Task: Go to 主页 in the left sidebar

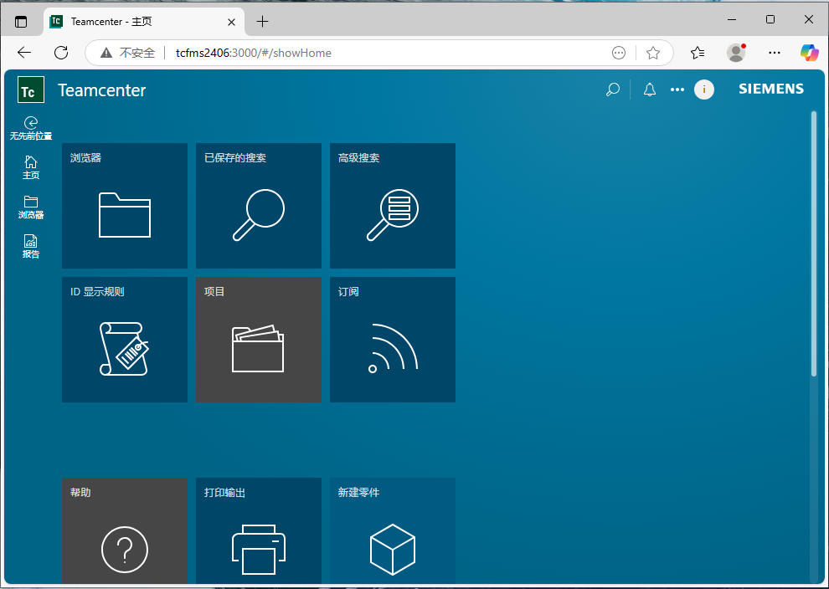Action: point(31,167)
